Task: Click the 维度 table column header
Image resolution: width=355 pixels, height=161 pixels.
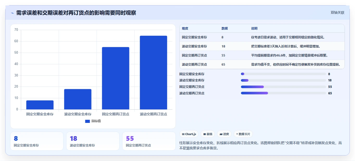Action: (x=185, y=28)
